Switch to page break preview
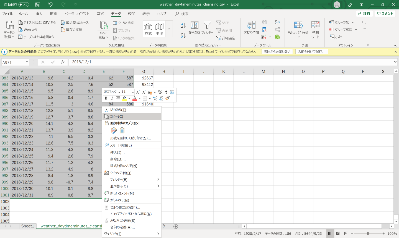 [x=346, y=234]
